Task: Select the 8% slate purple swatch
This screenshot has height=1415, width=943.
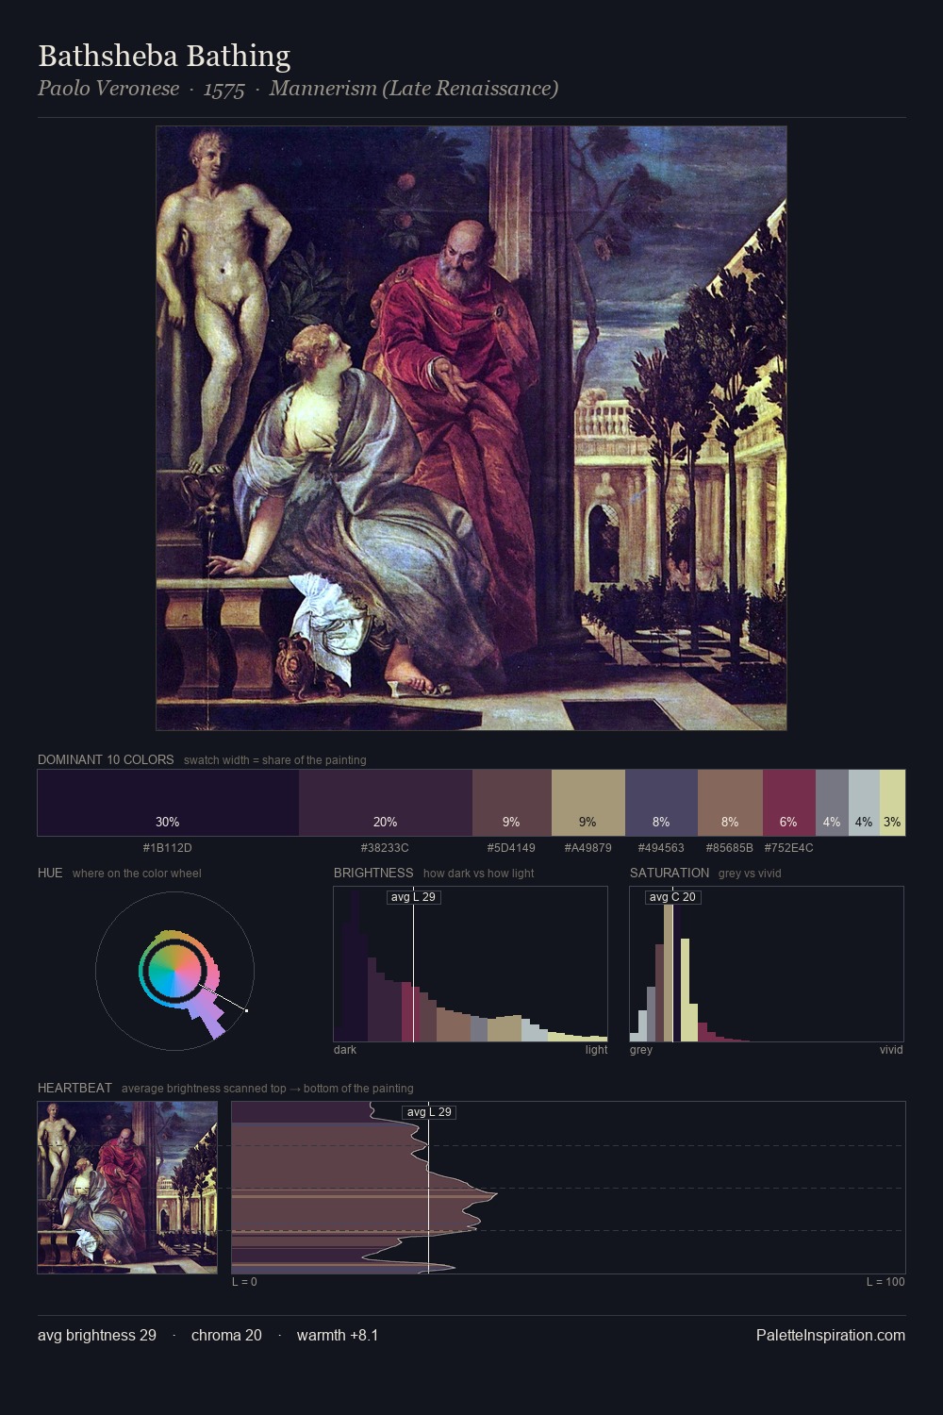Action: pos(661,803)
